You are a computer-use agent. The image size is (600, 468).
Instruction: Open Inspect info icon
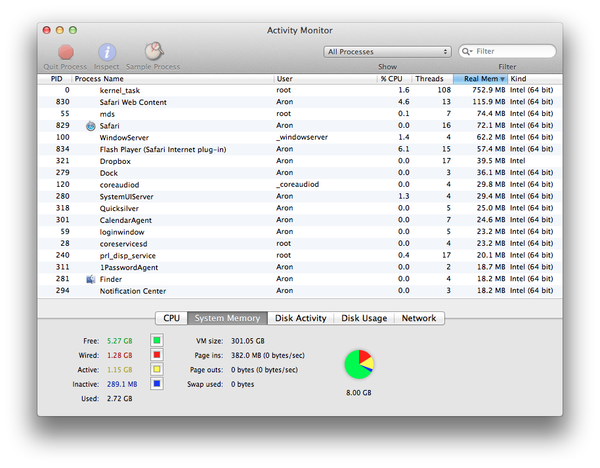[107, 52]
